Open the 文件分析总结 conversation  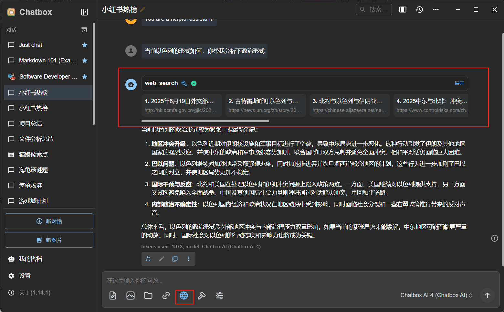pyautogui.click(x=48, y=139)
